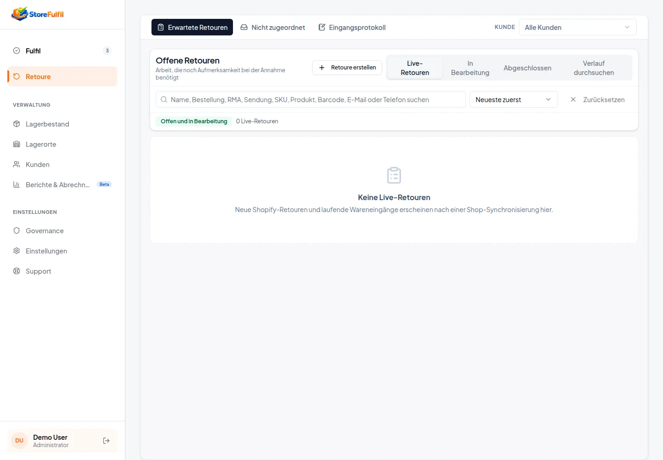Click the StoreFulfil logo
663x460 pixels.
[x=38, y=14]
